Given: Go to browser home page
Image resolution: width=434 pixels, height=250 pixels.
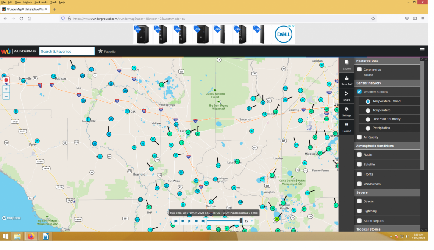Looking at the screenshot, I should (30, 19).
